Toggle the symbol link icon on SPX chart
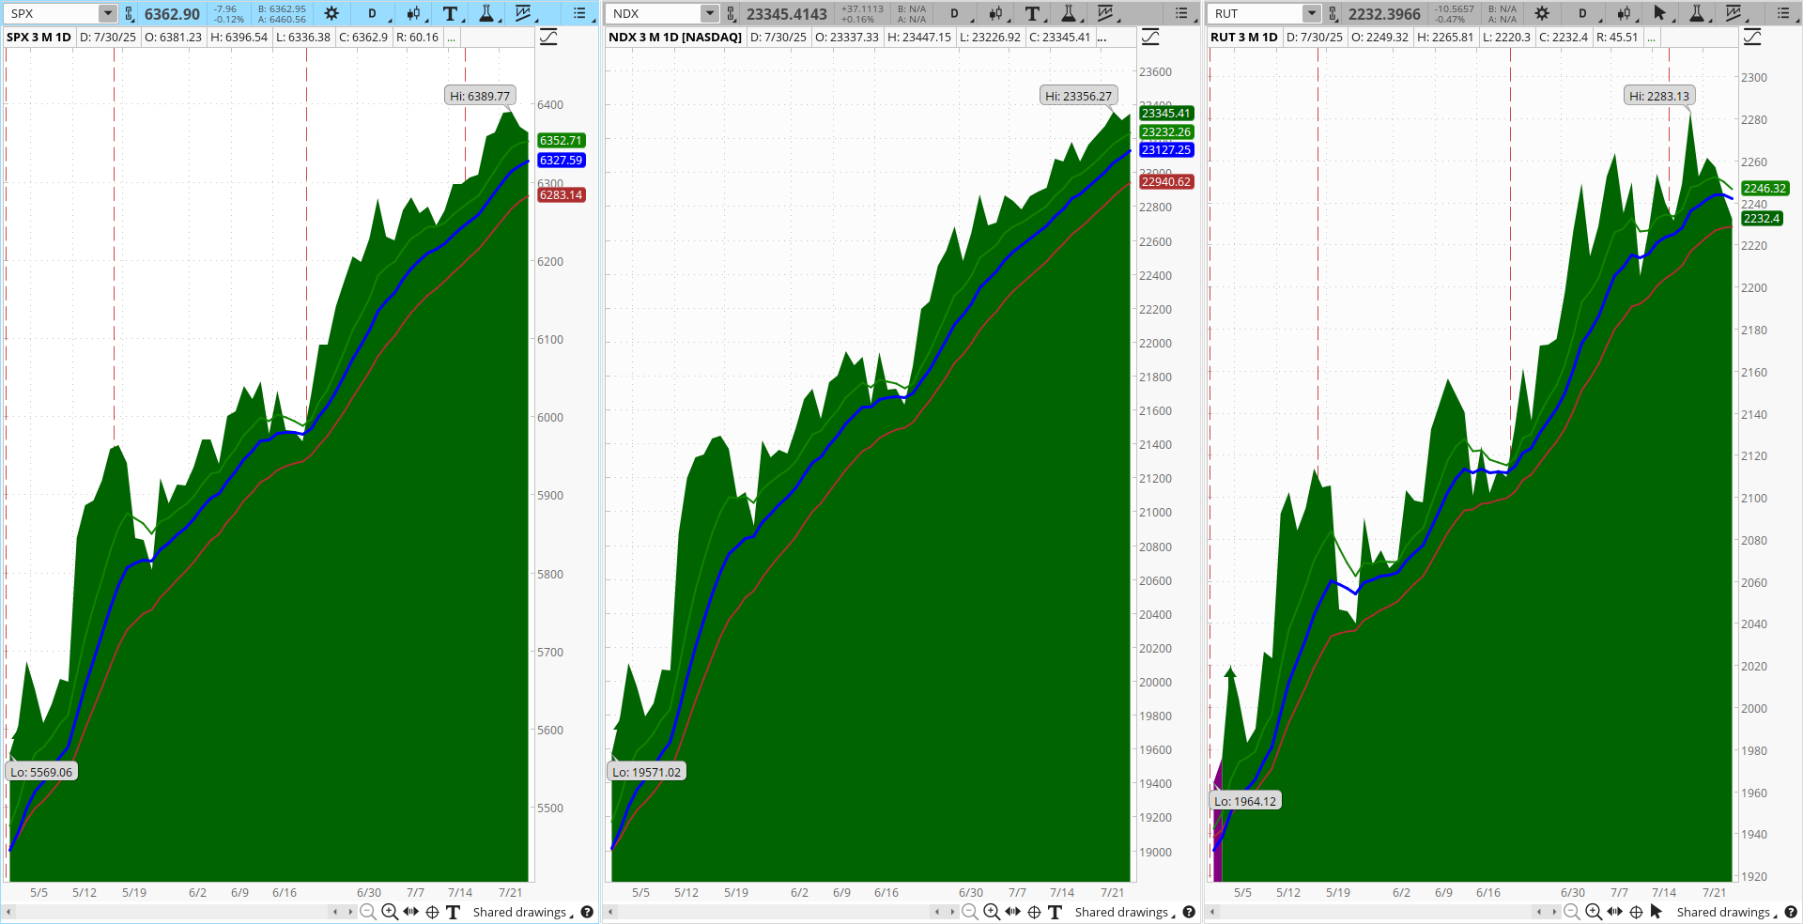 coord(130,13)
